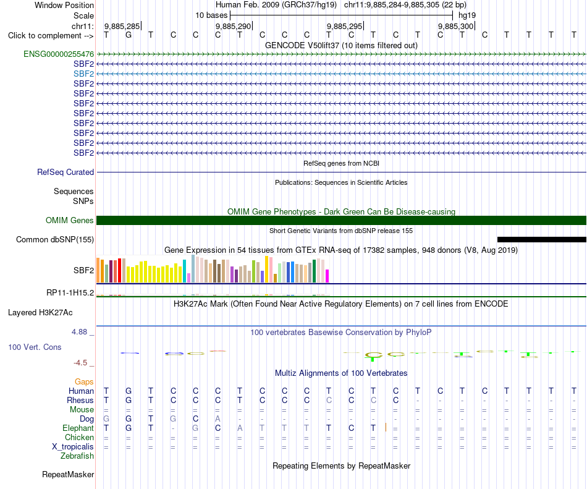Select the 'Rhesus' alignment row label
The height and width of the screenshot is (489, 587).
pos(80,400)
